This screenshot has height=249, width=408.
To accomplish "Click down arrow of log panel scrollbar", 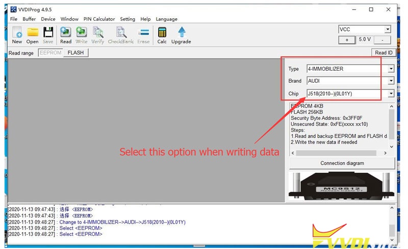I will [x=392, y=240].
